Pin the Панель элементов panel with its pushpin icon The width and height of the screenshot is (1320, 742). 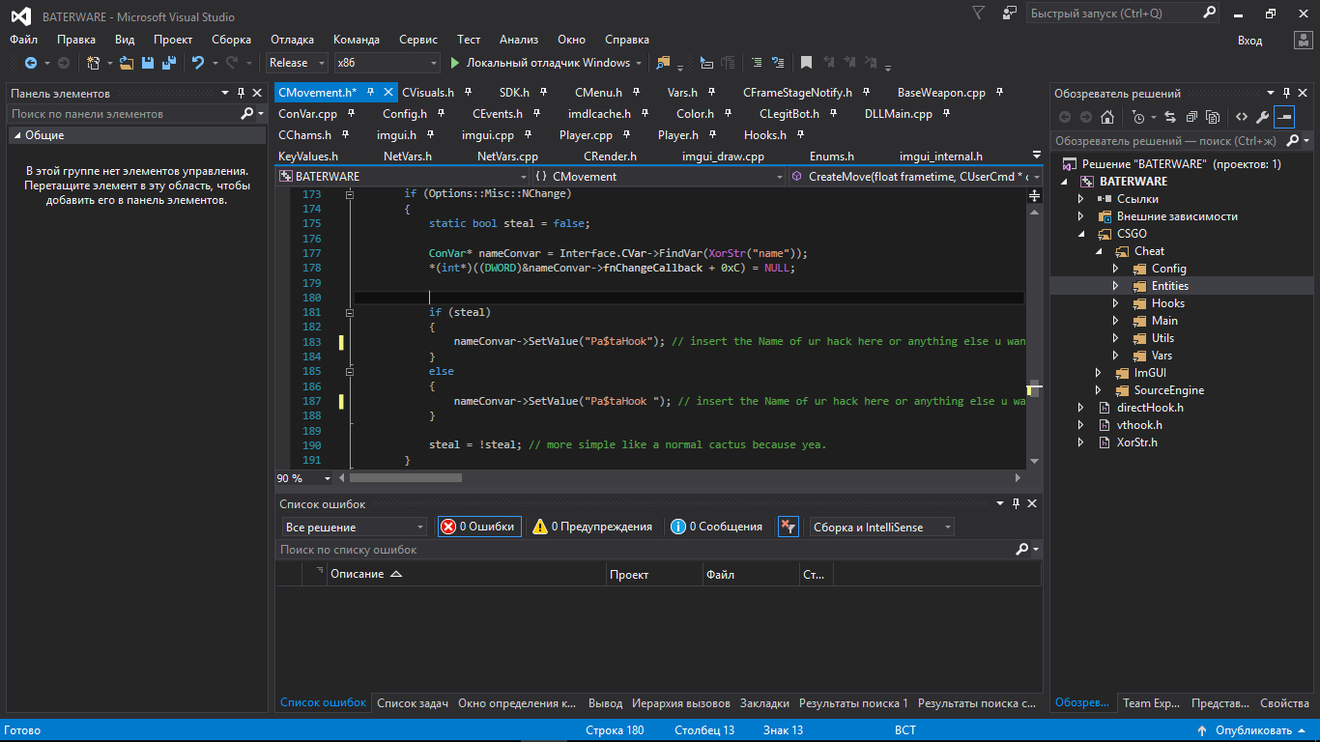241,93
